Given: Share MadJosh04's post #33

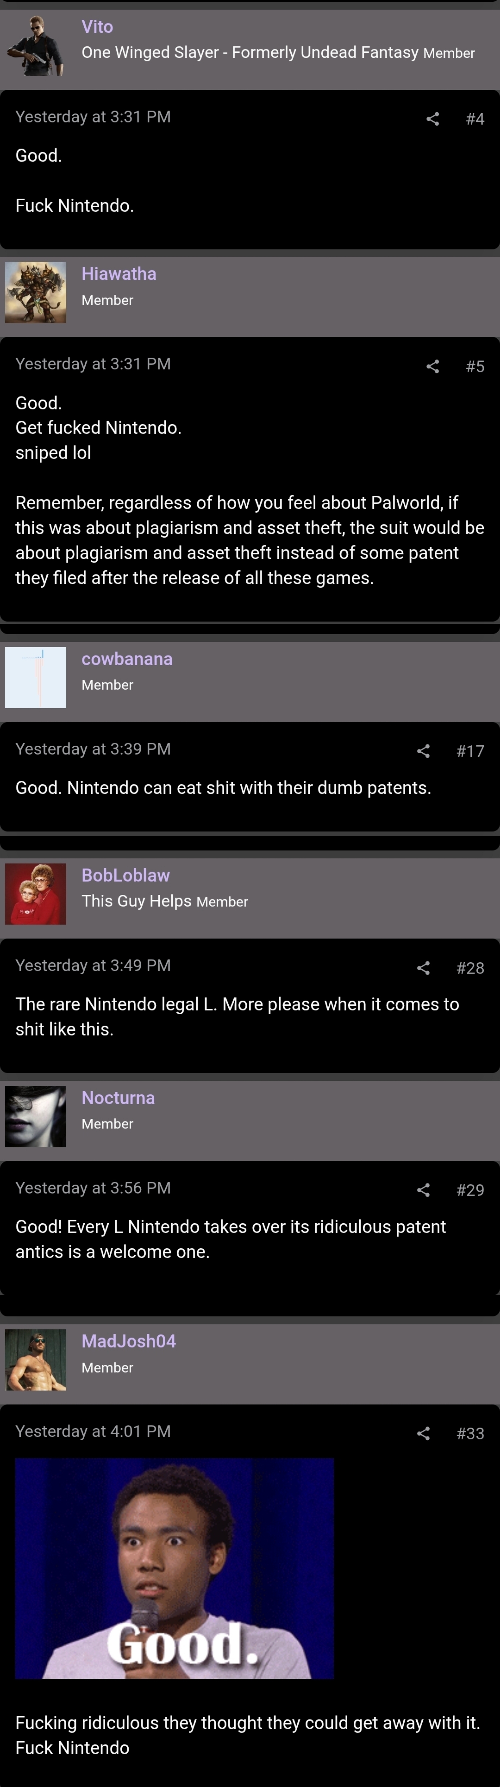Looking at the screenshot, I should coord(423,1434).
